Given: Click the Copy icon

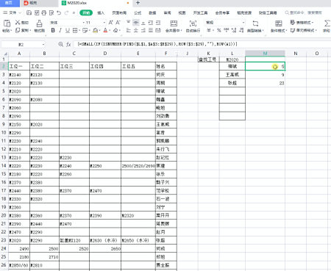Looking at the screenshot, I should tap(18, 30).
